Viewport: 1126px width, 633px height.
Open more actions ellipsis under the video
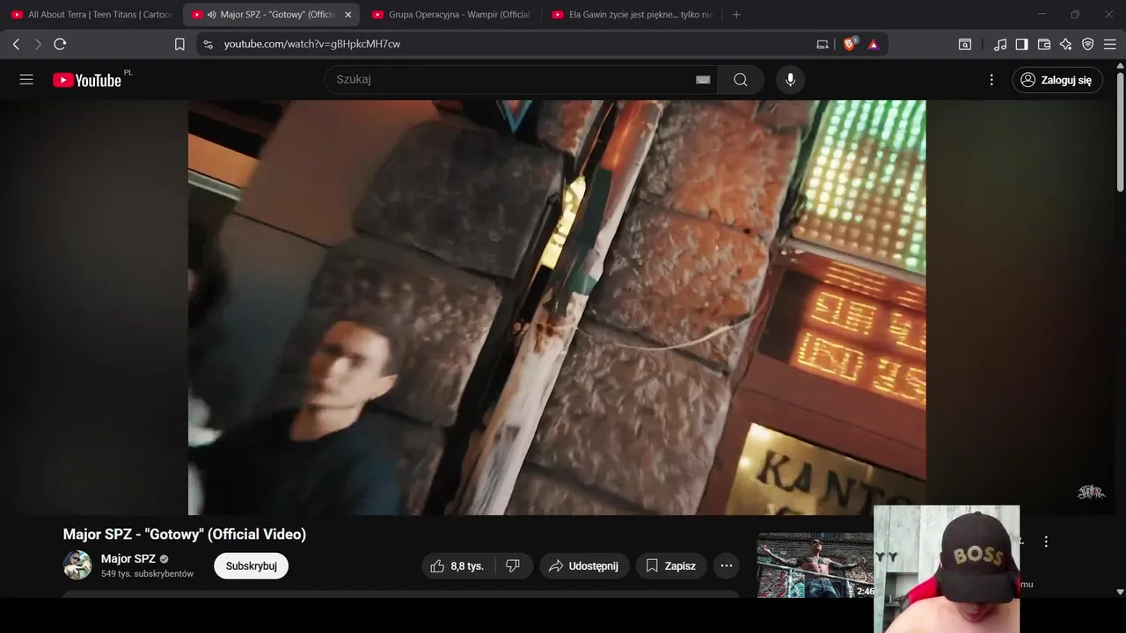(x=727, y=566)
